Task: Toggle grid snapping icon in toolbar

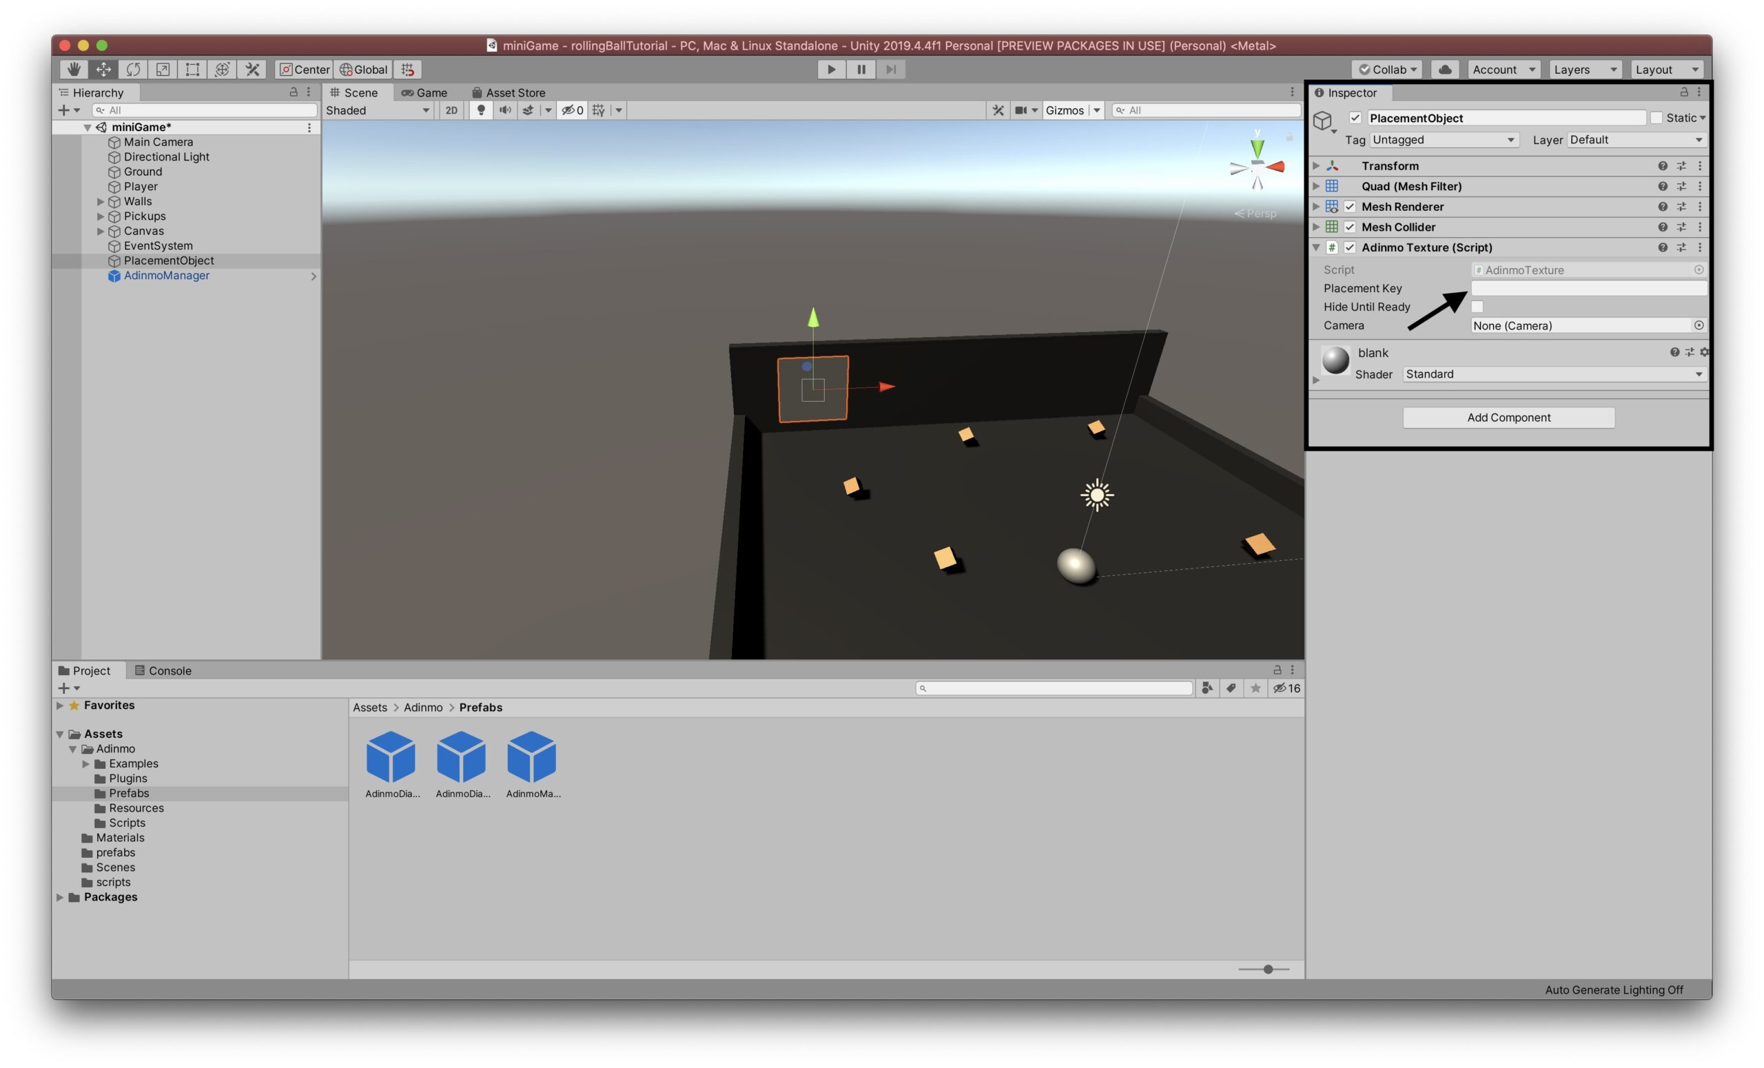Action: pos(407,70)
